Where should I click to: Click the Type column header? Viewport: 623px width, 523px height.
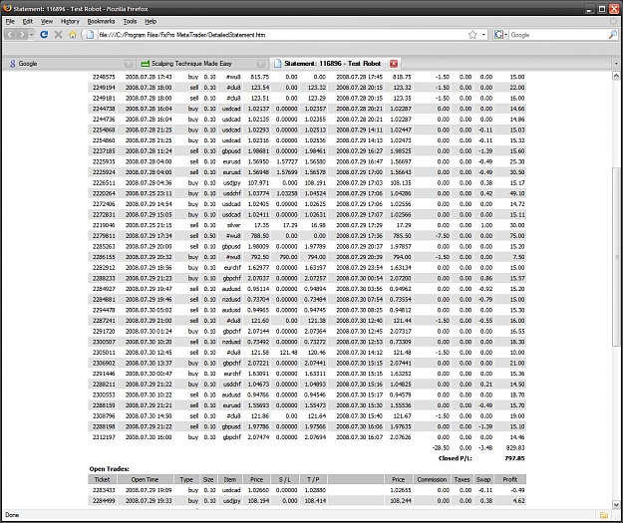click(x=186, y=479)
